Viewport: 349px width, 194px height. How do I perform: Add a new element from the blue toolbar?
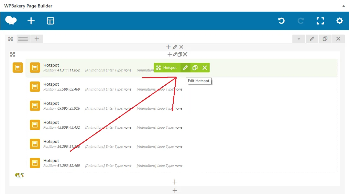pyautogui.click(x=31, y=21)
